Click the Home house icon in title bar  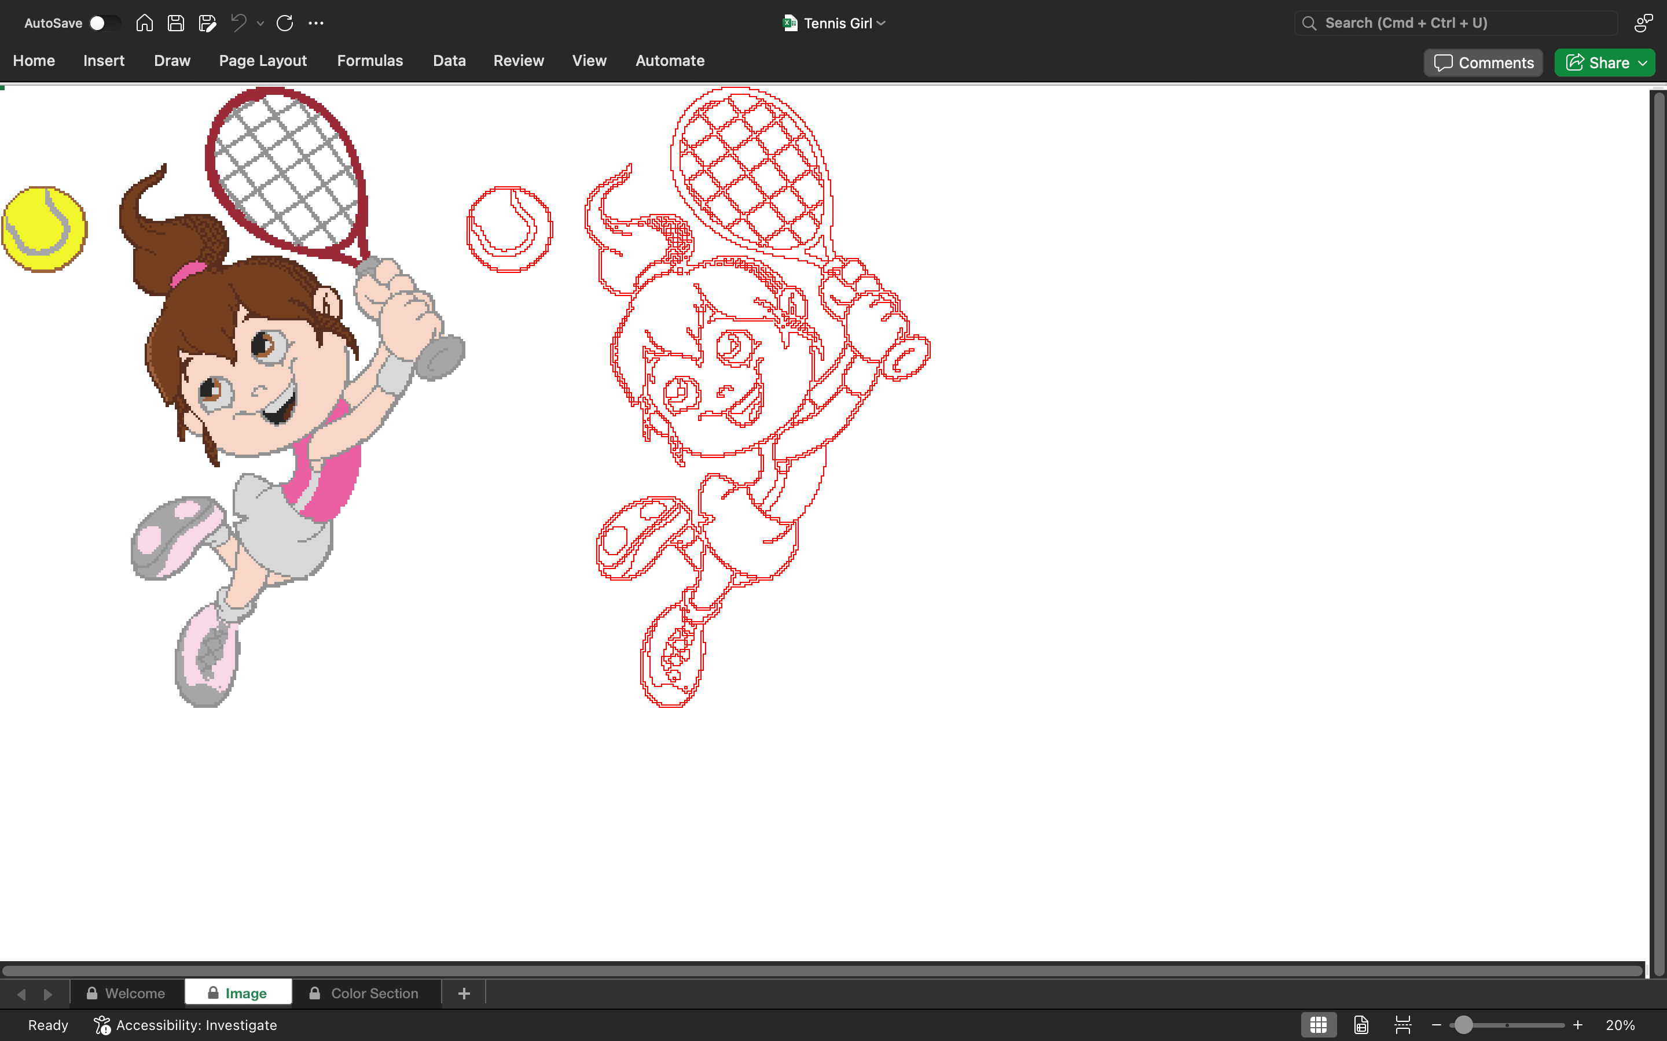pyautogui.click(x=144, y=23)
